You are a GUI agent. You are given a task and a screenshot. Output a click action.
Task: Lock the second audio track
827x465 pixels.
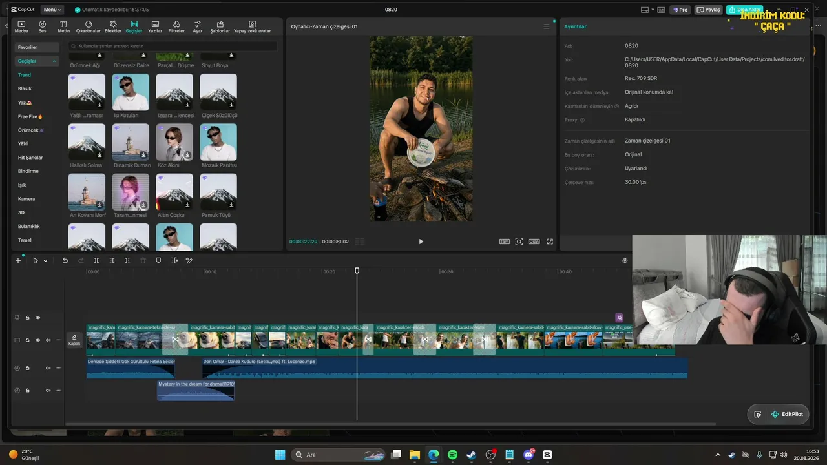[27, 390]
